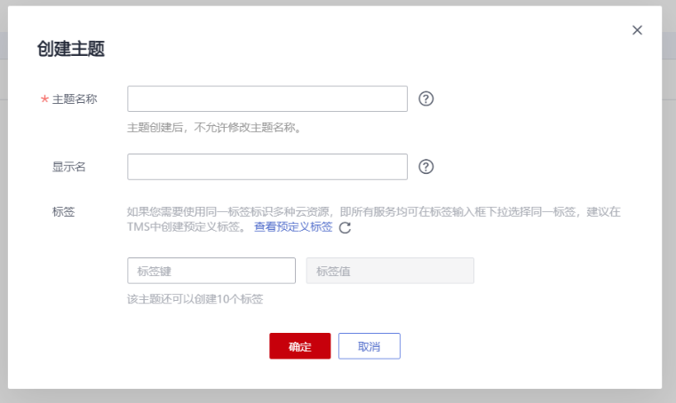Refresh the predefined tags list

pos(345,227)
